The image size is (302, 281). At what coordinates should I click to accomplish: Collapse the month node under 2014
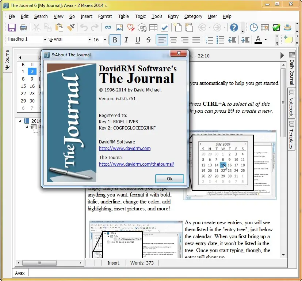[x=27, y=127]
